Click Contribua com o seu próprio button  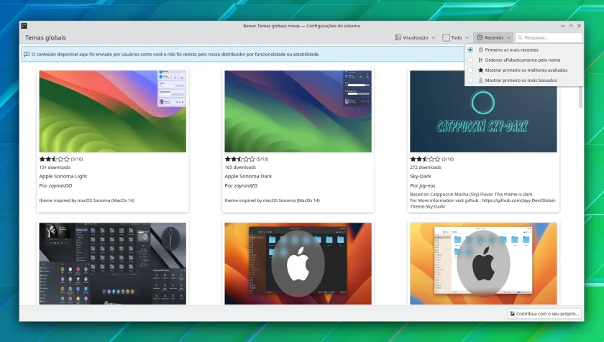544,313
